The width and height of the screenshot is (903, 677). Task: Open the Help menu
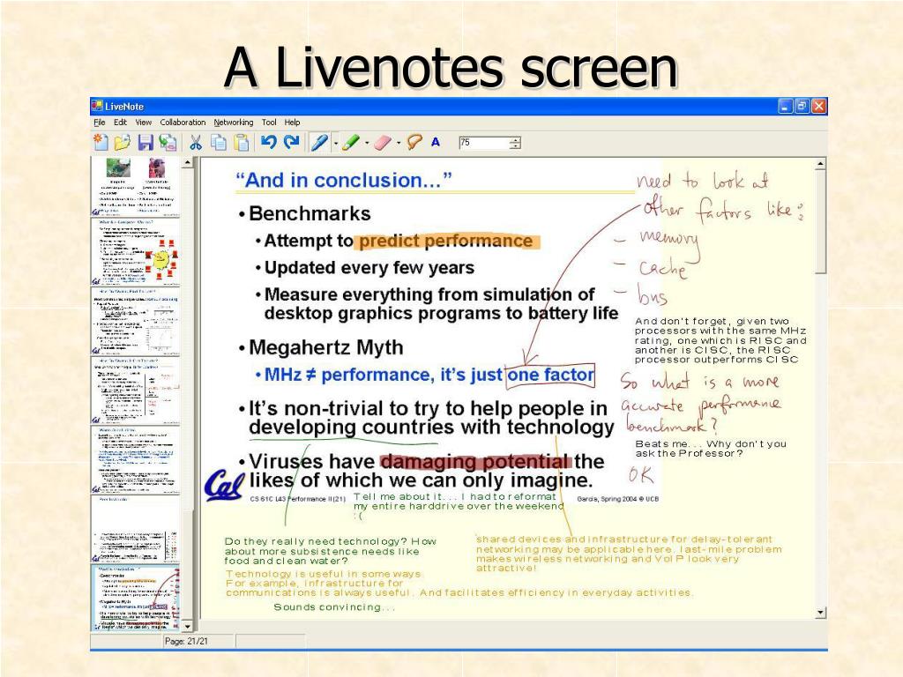click(x=292, y=122)
